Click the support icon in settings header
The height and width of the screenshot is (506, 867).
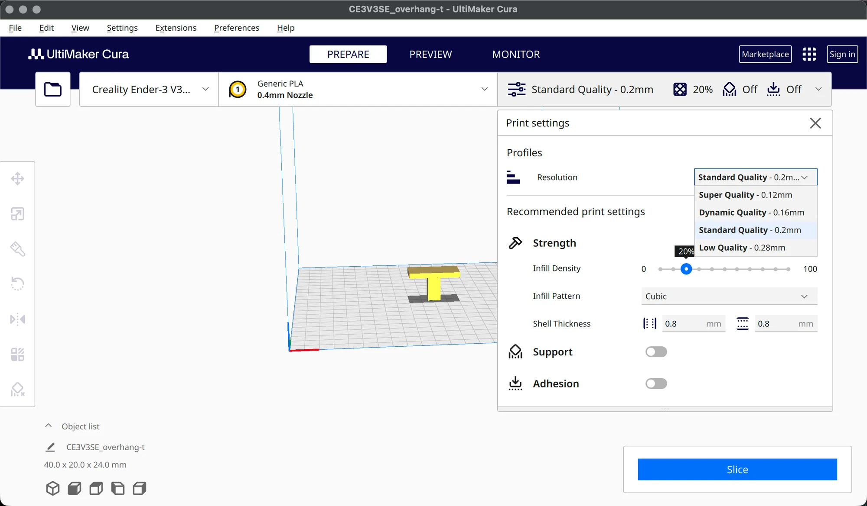click(x=730, y=89)
